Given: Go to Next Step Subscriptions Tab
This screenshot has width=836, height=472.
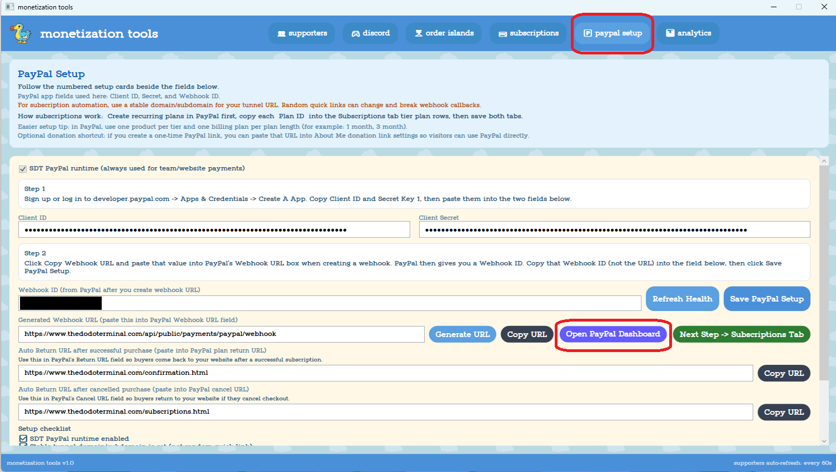Looking at the screenshot, I should tap(742, 334).
